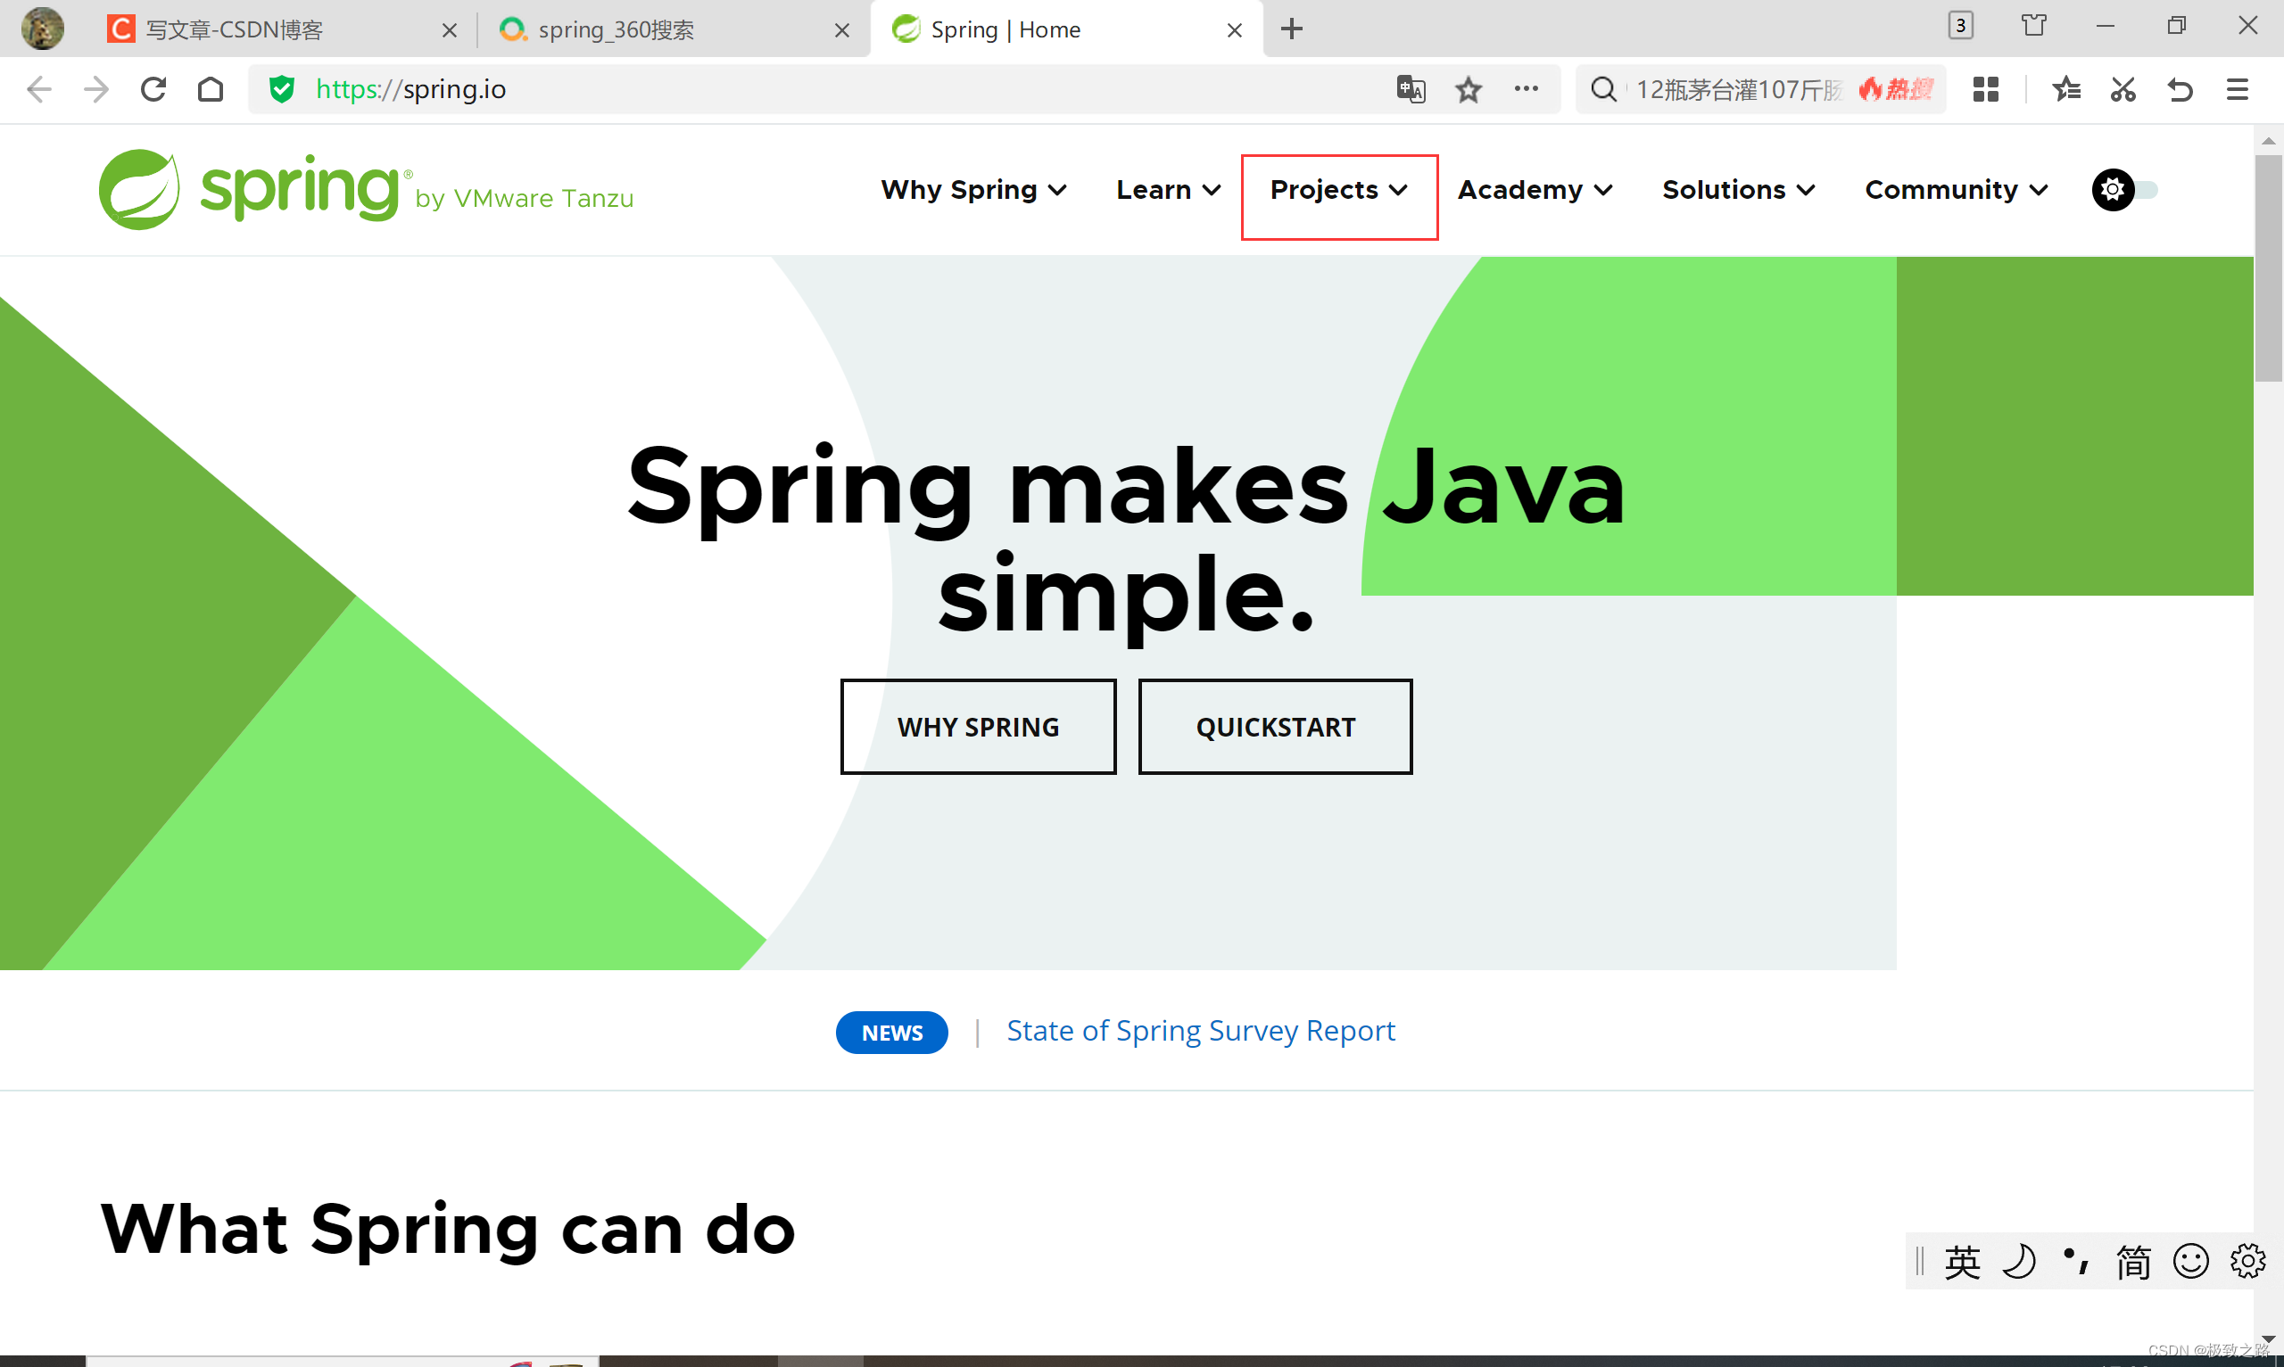
Task: Close the Spring | Home tab
Action: (1235, 30)
